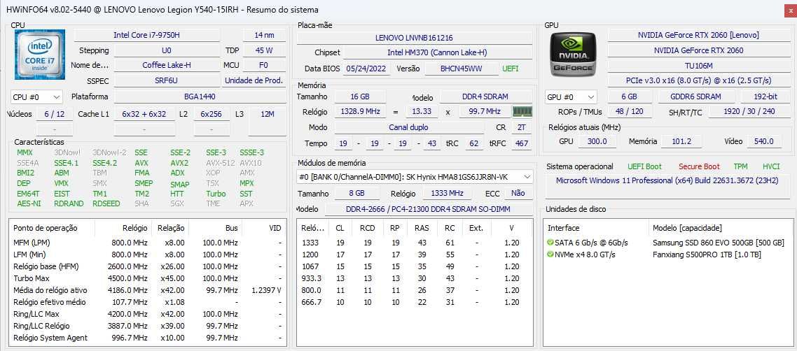Click the 14 nm process field

point(264,35)
